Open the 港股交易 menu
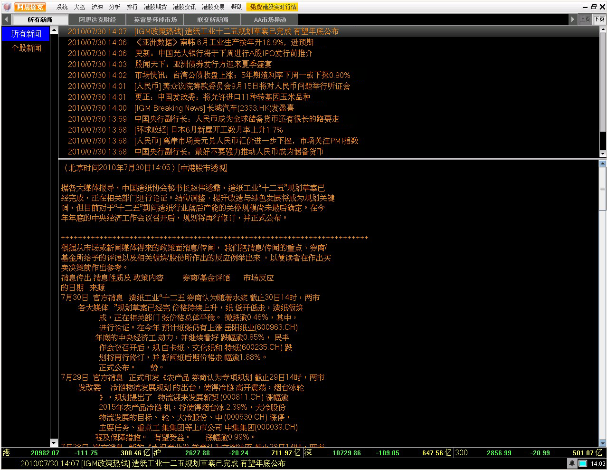Screen dimensions: 607x470 coord(213,7)
